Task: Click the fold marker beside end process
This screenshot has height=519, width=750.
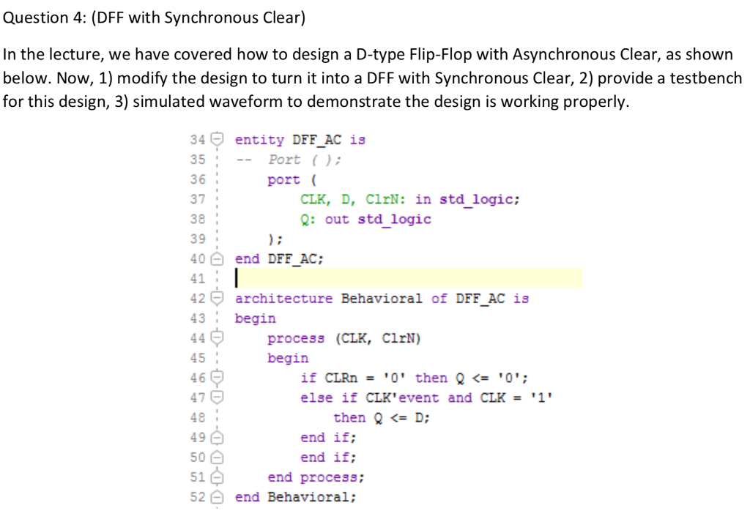Action: (218, 477)
